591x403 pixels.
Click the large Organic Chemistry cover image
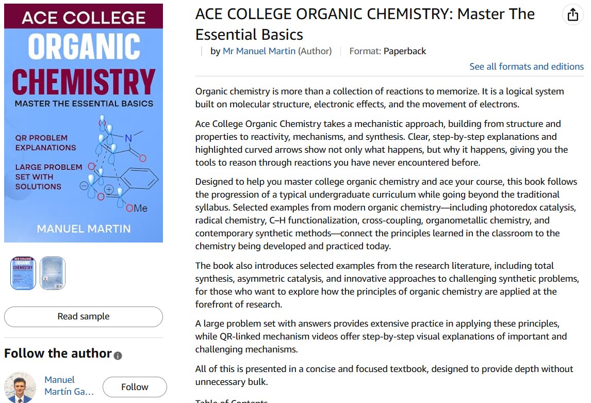tap(84, 123)
